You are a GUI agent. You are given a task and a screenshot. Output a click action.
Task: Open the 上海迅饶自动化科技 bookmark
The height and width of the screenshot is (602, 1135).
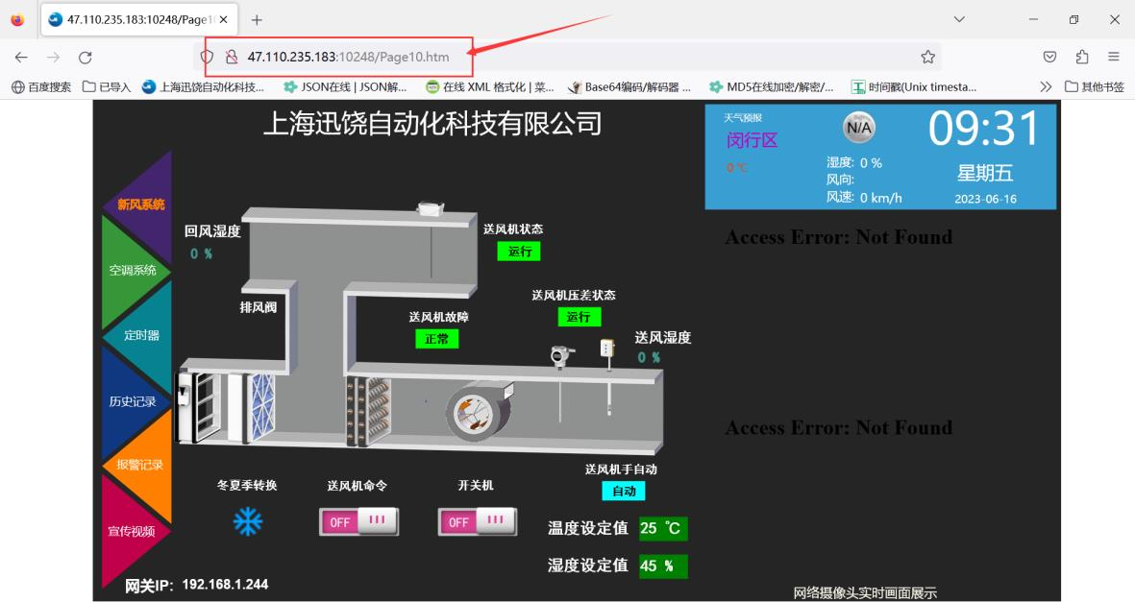tap(203, 86)
